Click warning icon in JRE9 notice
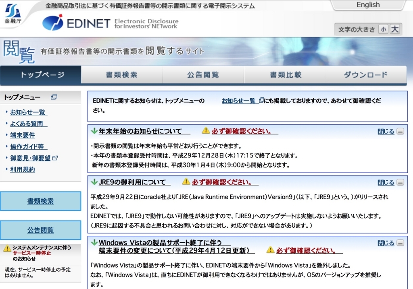This screenshot has height=289, width=413. (x=186, y=182)
